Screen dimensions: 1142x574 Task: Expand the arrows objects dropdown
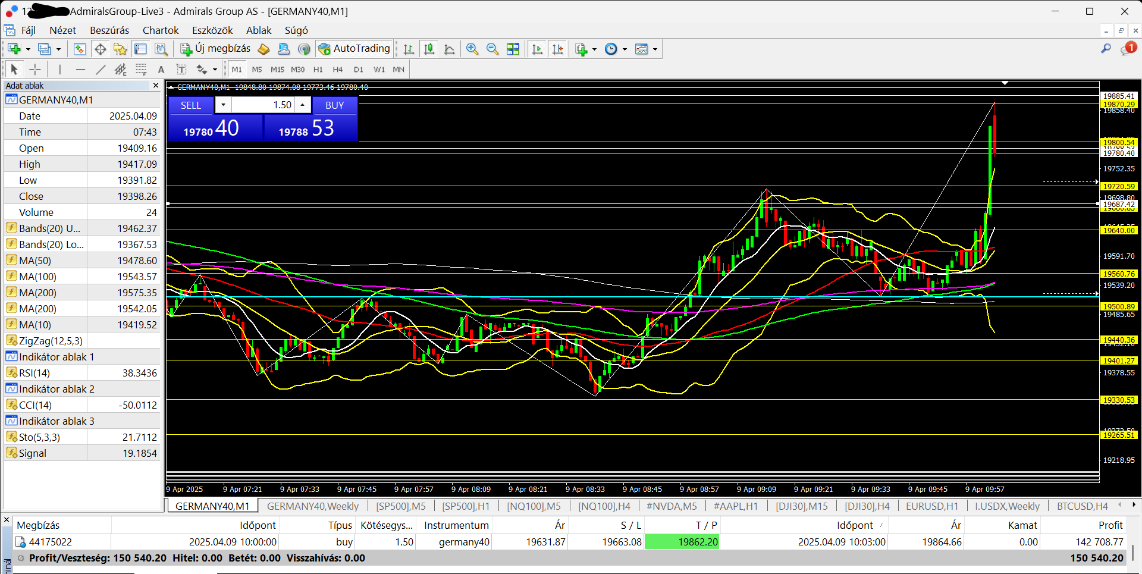(x=215, y=70)
